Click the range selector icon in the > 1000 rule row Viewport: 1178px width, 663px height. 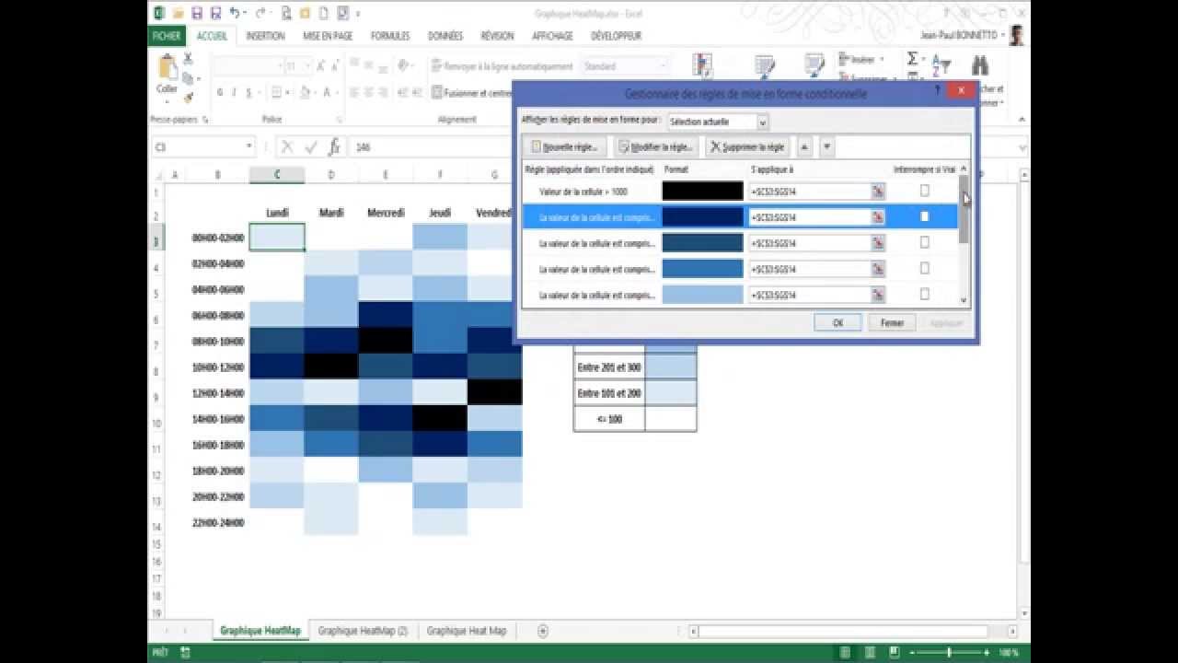878,192
